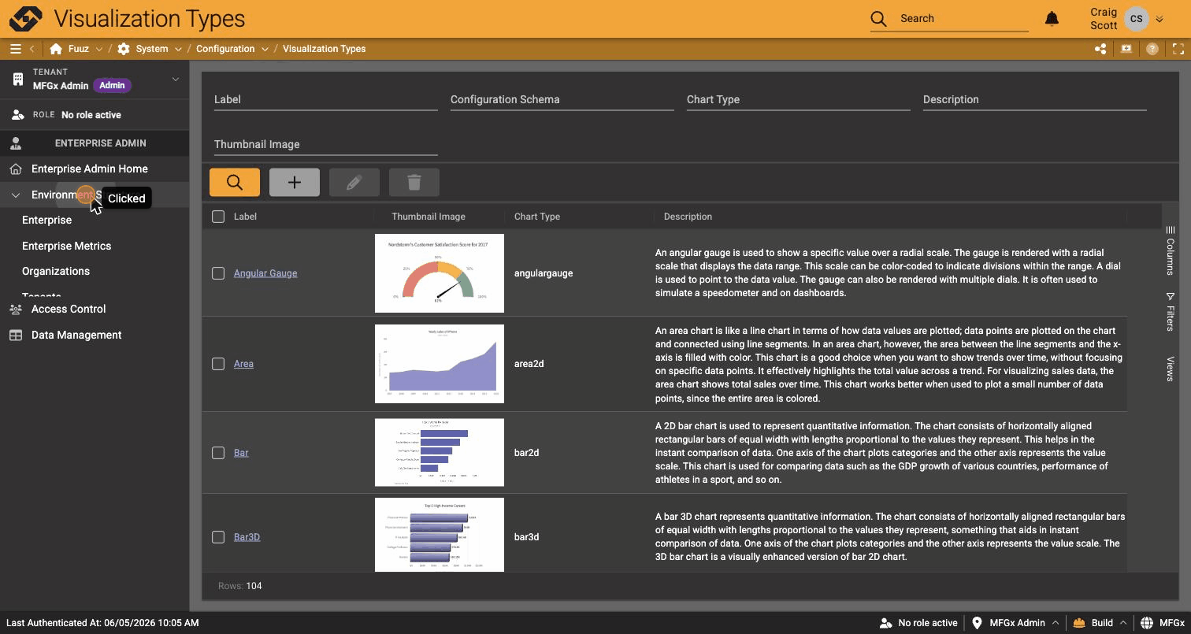Open the Fuuz breadcrumb dropdown
Viewport: 1191px width, 634px height.
(x=98, y=49)
